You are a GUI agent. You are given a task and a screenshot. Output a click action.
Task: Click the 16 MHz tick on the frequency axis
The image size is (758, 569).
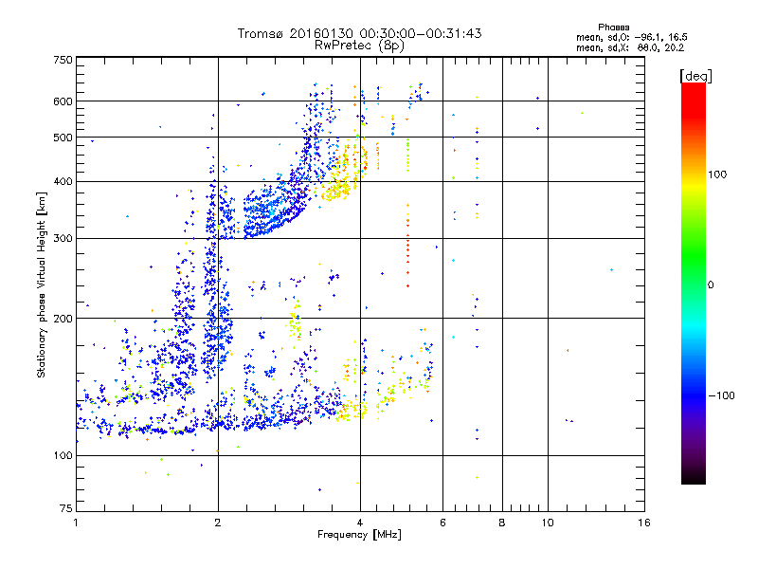(x=644, y=523)
